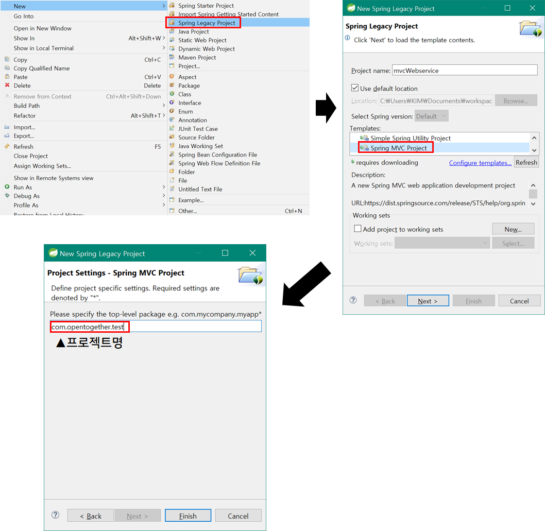This screenshot has height=531, width=545.
Task: Click the Spring Legacy Project menu icon
Action: pyautogui.click(x=172, y=23)
